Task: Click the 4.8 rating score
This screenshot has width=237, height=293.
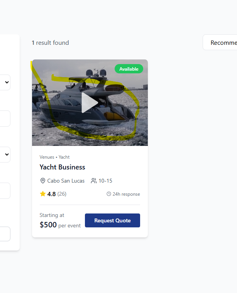Action: [x=51, y=194]
